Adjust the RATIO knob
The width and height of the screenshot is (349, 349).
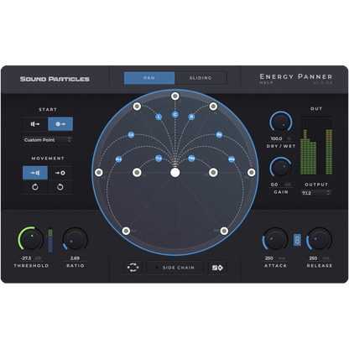pyautogui.click(x=76, y=239)
